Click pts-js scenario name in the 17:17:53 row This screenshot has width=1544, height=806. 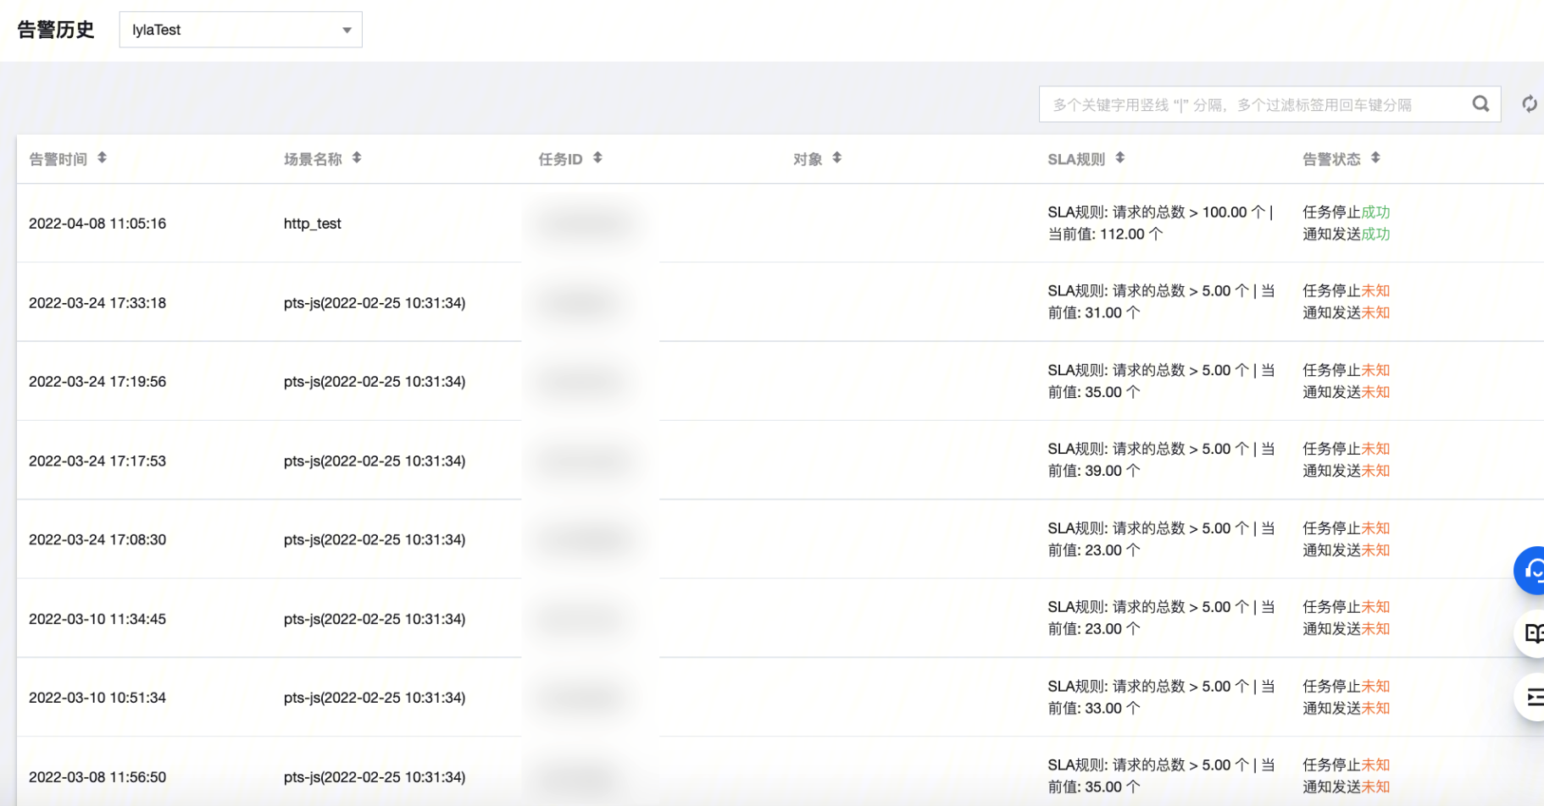[x=375, y=461]
